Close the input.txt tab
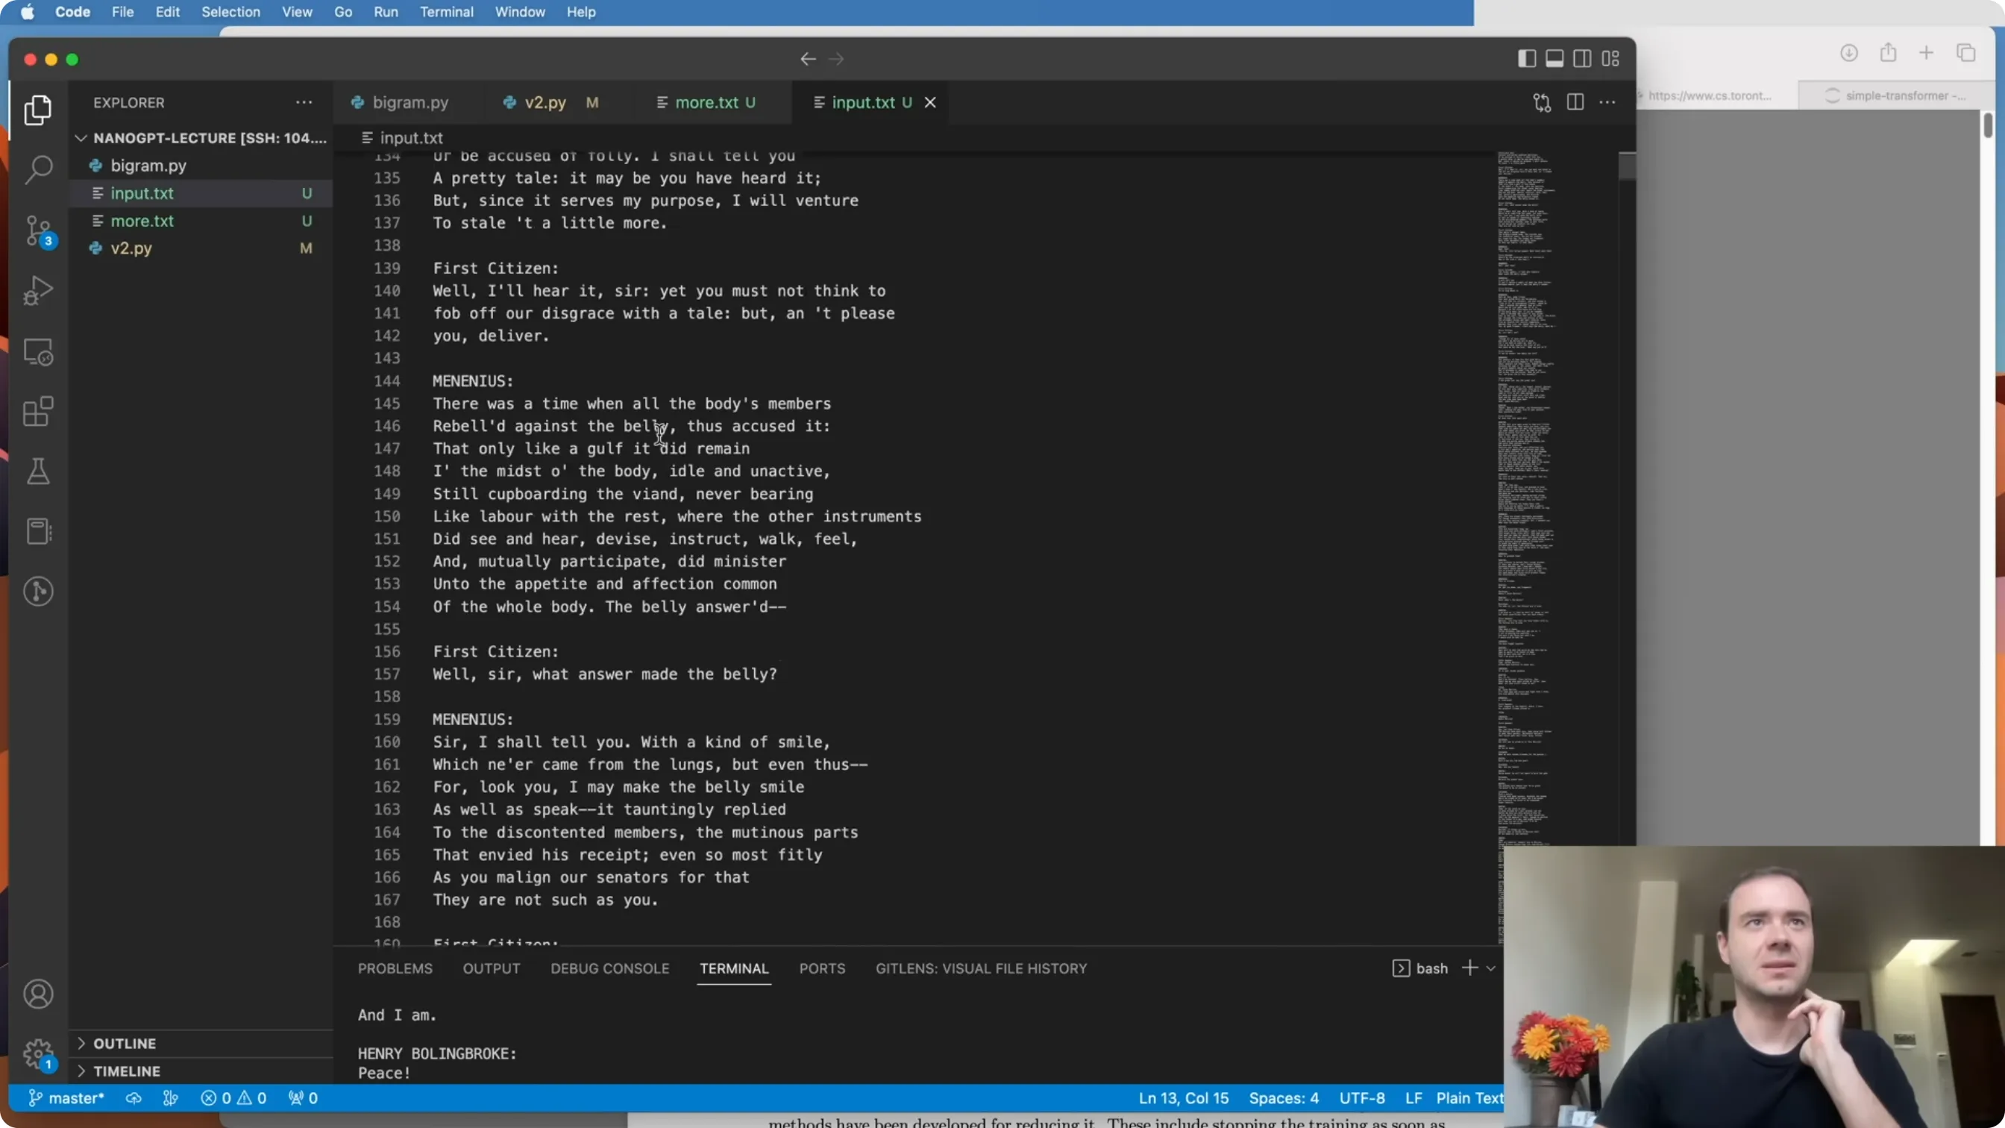 click(x=930, y=103)
